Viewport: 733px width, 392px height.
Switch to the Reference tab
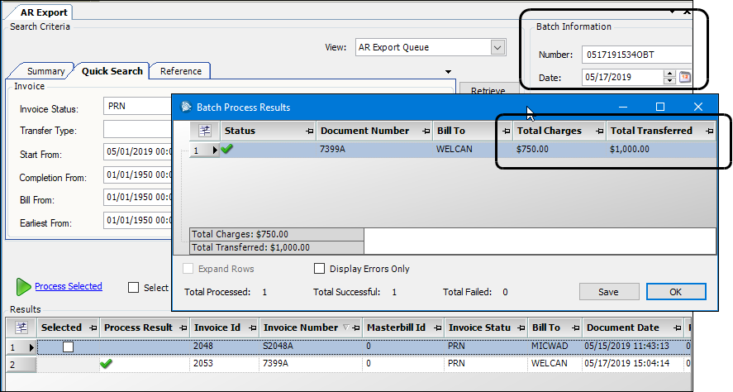click(180, 71)
